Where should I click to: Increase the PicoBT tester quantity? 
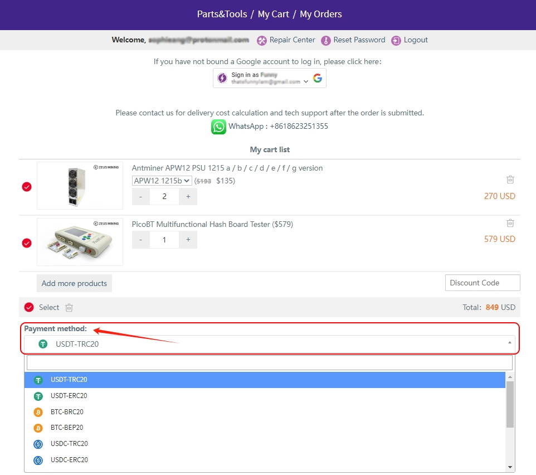tap(188, 240)
